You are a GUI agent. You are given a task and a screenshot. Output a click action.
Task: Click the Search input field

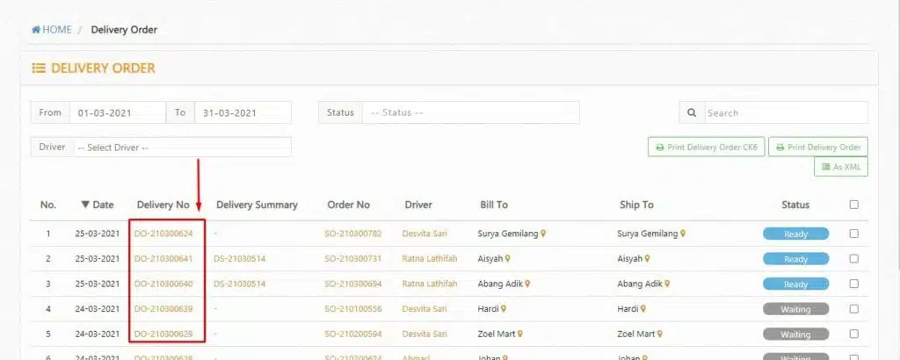pyautogui.click(x=786, y=113)
